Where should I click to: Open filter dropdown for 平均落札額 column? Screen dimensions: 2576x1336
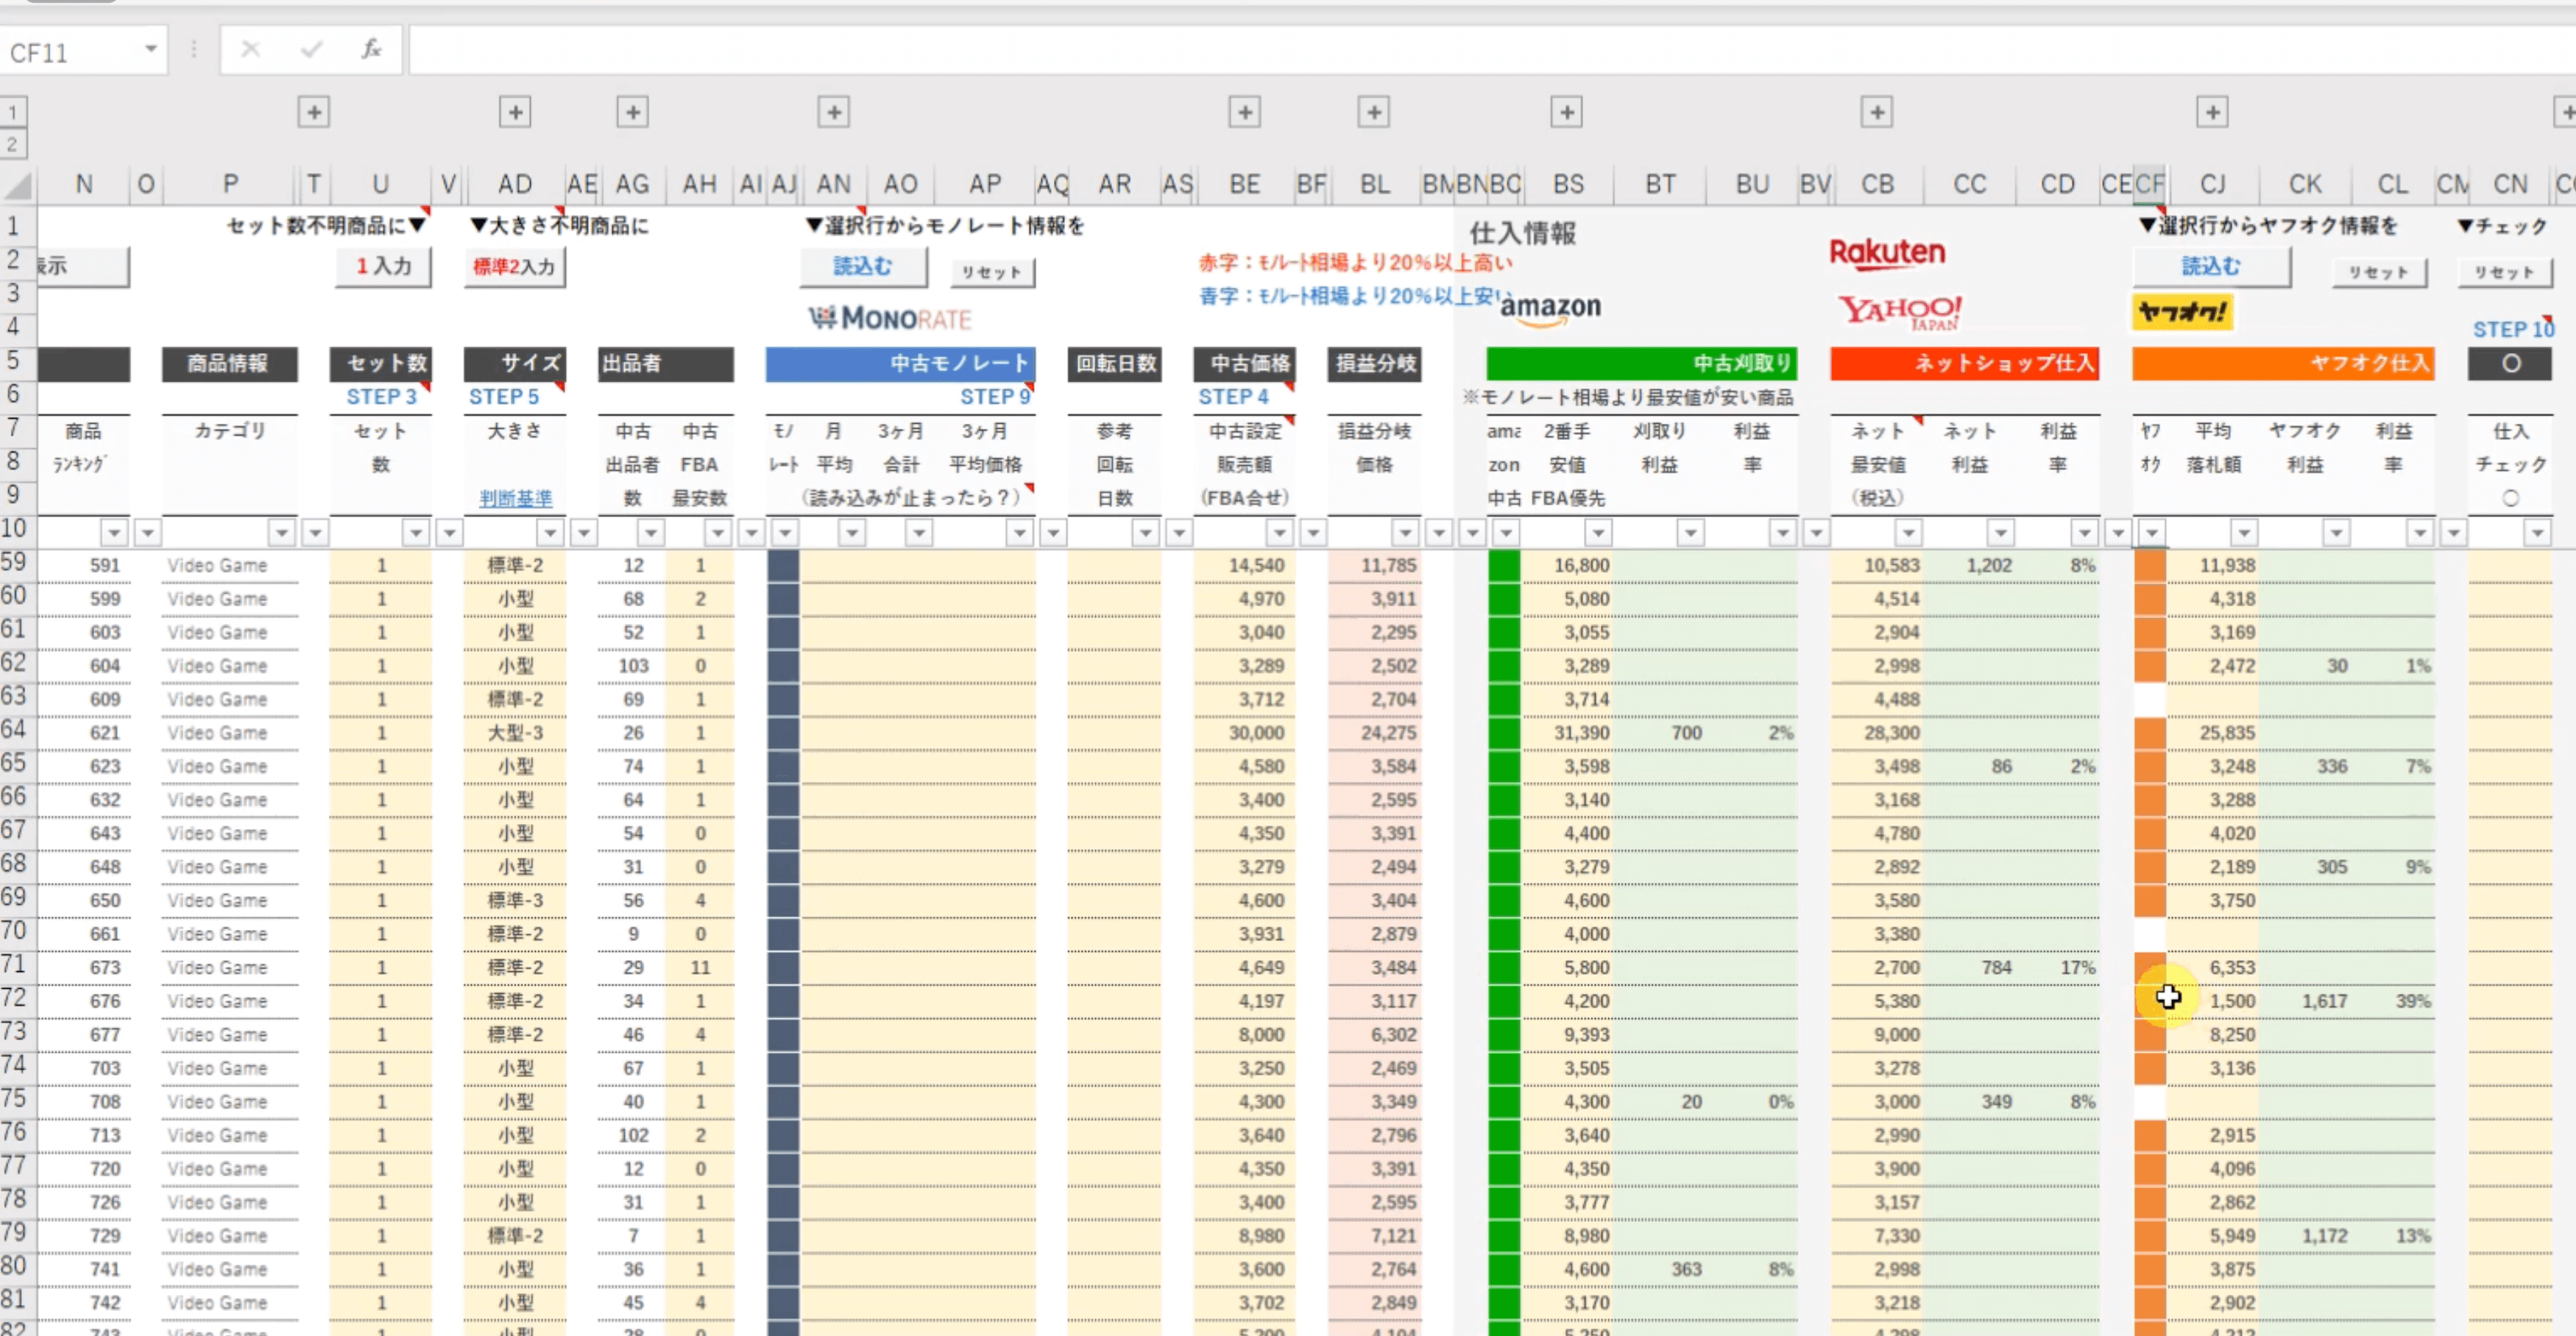[2244, 533]
